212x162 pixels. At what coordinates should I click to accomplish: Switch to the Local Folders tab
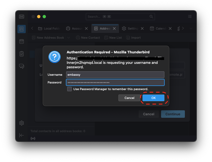point(49,28)
